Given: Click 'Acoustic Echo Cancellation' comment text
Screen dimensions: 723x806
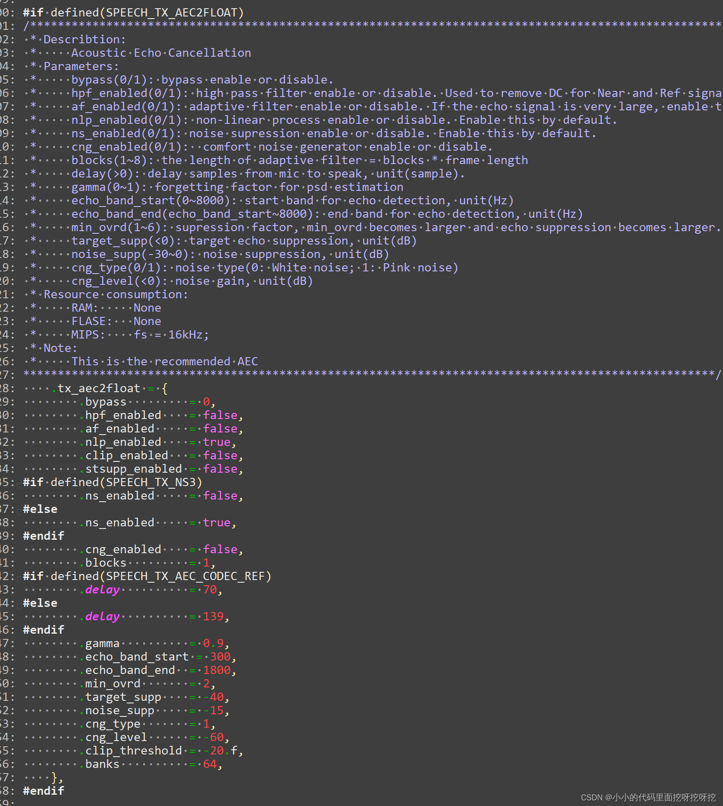Looking at the screenshot, I should pos(161,53).
